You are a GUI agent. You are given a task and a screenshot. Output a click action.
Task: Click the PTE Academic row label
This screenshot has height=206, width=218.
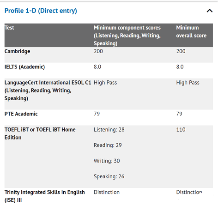point(21,114)
